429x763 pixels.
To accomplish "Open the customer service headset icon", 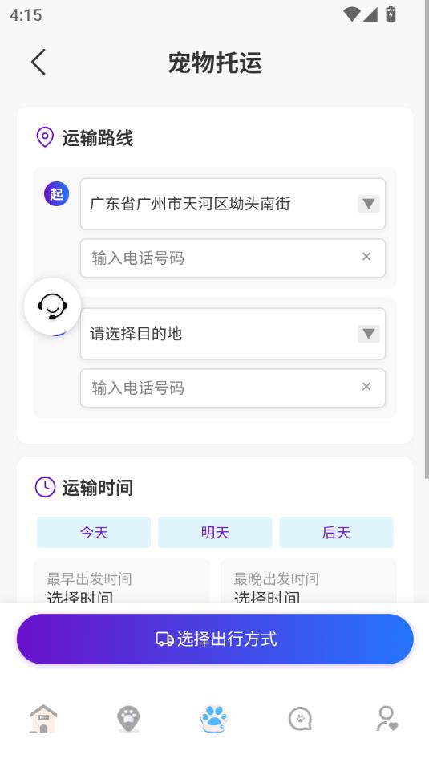I will click(53, 306).
